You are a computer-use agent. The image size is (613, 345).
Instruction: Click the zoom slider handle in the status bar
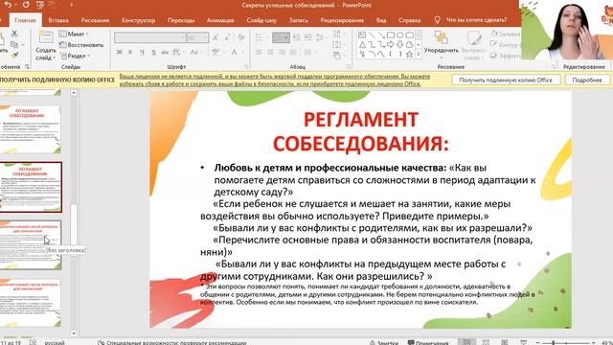tap(554, 343)
